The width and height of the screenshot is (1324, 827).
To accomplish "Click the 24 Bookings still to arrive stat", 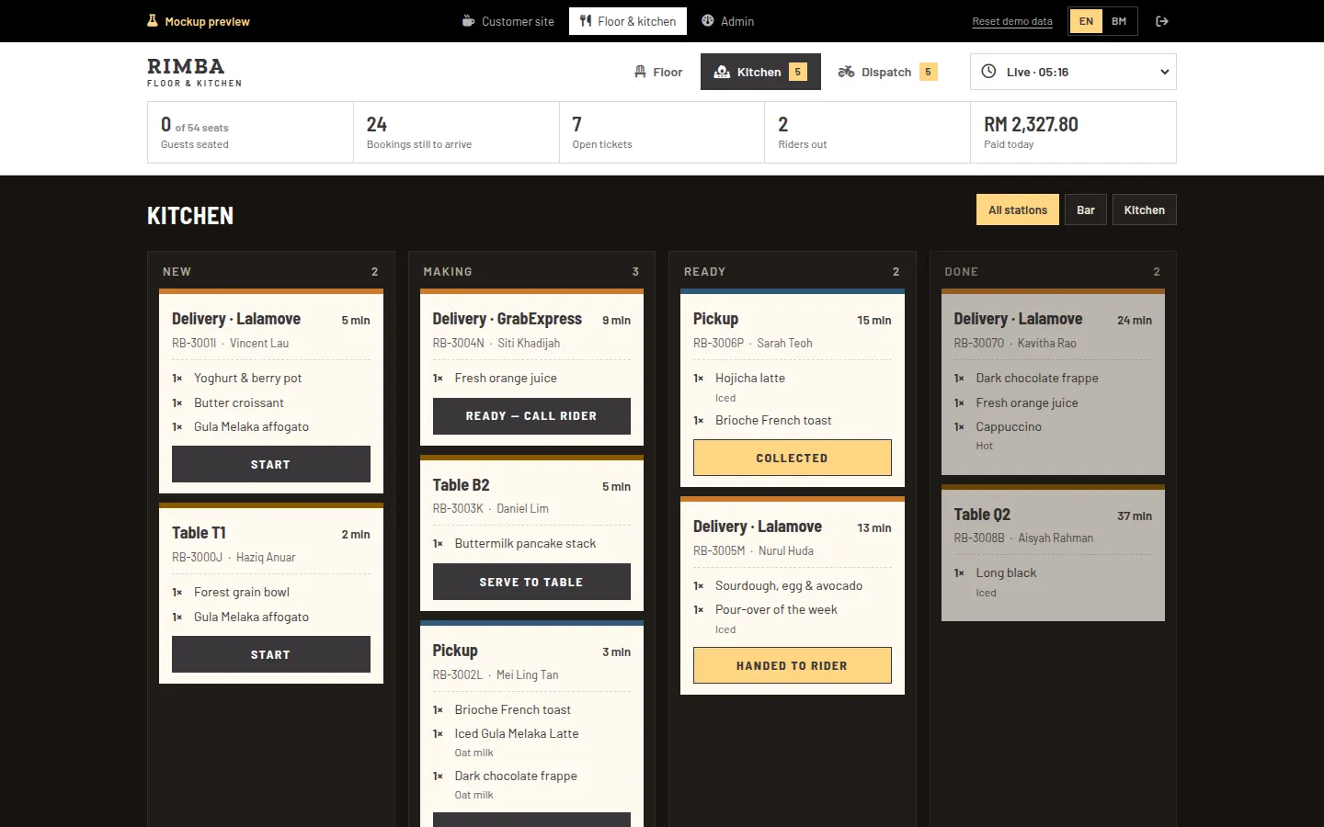I will pos(456,132).
